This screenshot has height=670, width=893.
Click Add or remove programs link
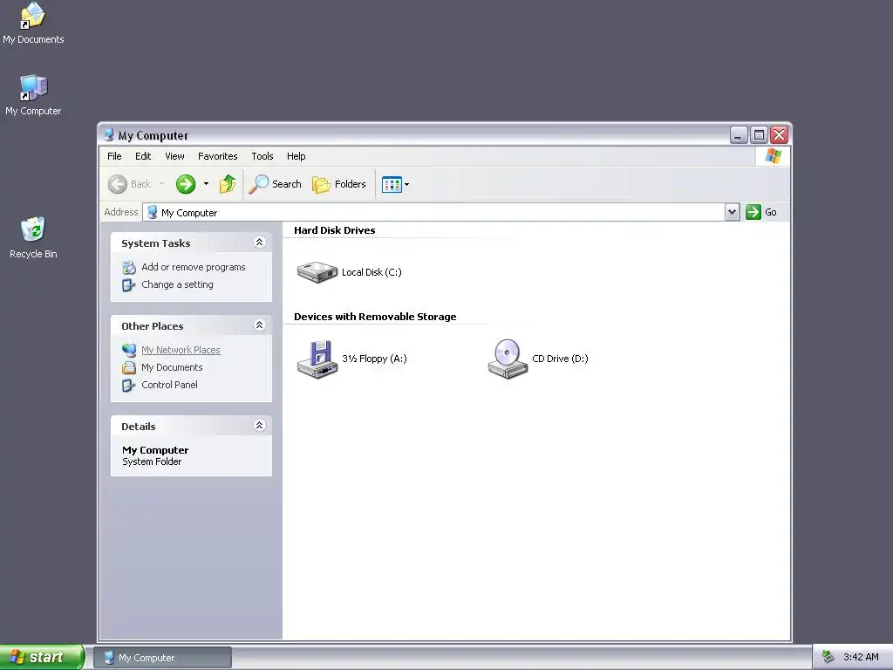tap(194, 267)
